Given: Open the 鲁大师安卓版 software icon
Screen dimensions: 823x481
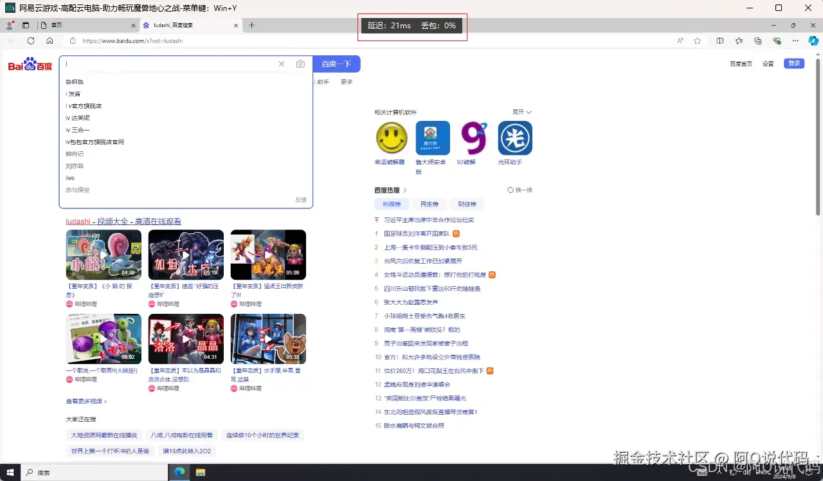Looking at the screenshot, I should point(433,138).
